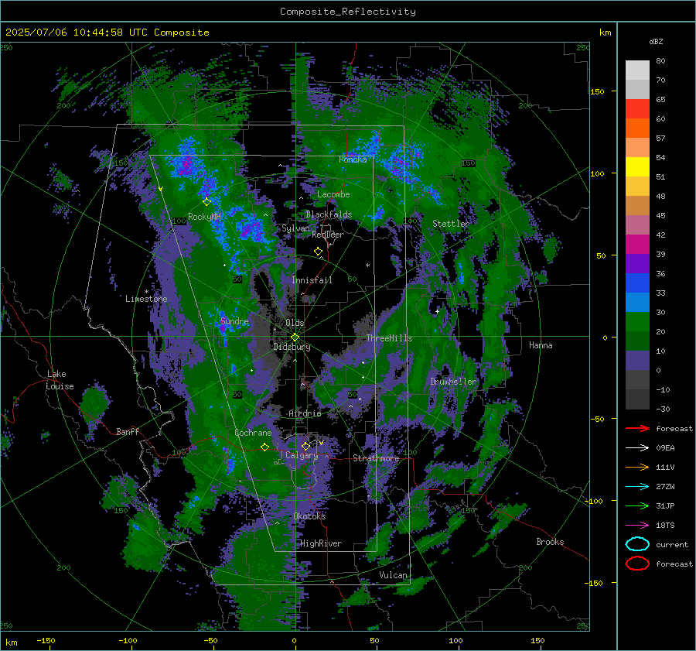Screen dimensions: 696x651
Task: Click the Lacombe label on map
Action: [333, 194]
